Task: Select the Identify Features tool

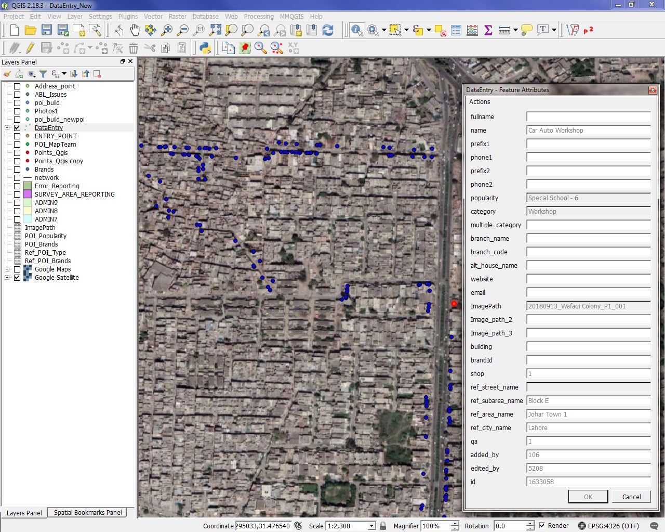Action: tap(357, 30)
